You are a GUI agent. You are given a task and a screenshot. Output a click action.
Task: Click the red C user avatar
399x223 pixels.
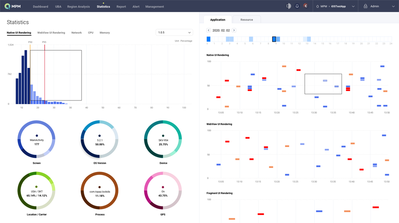(305, 6)
